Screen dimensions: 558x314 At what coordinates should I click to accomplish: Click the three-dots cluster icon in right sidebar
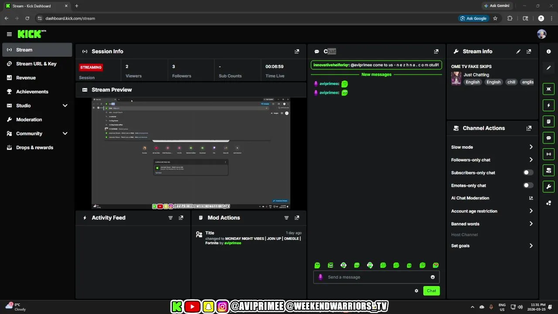pos(548,203)
